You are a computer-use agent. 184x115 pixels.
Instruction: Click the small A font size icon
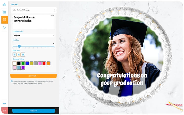pyautogui.click(x=13, y=43)
